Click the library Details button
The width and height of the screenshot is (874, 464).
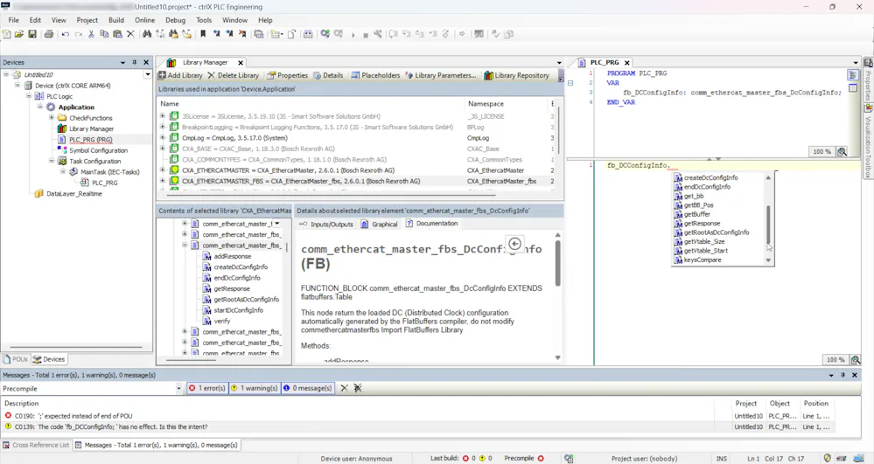click(x=328, y=75)
